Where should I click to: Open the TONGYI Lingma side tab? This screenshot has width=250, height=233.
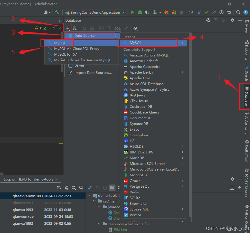coord(247,183)
